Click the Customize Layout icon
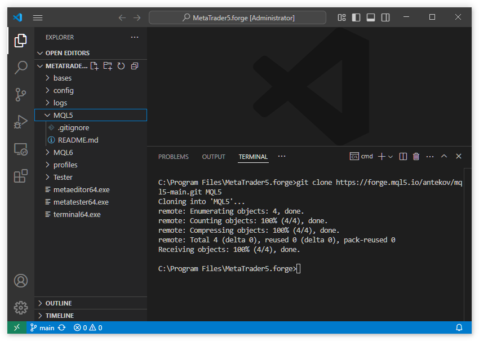This screenshot has width=479, height=341. click(341, 17)
